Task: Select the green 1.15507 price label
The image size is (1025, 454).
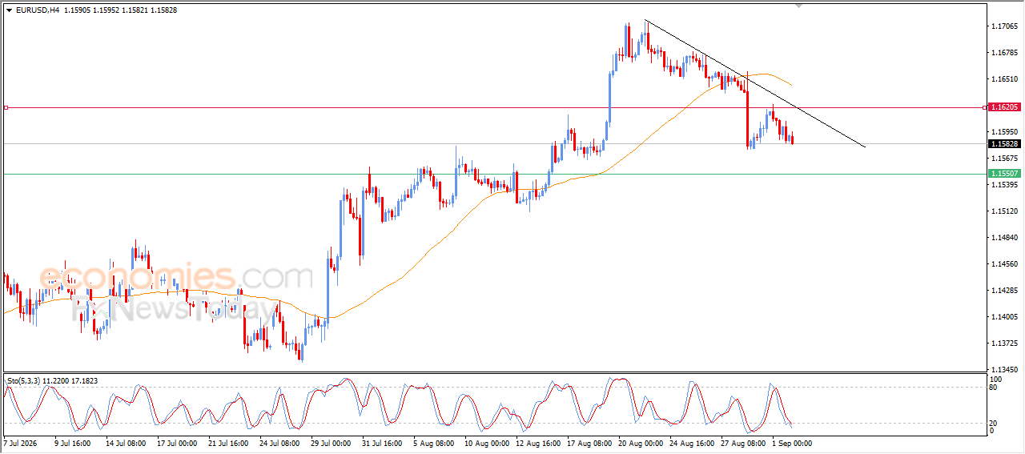Action: click(1004, 174)
